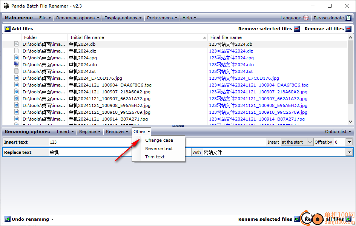356x226 pixels.
Task: Click the Panda app icon in title bar
Action: (6, 6)
